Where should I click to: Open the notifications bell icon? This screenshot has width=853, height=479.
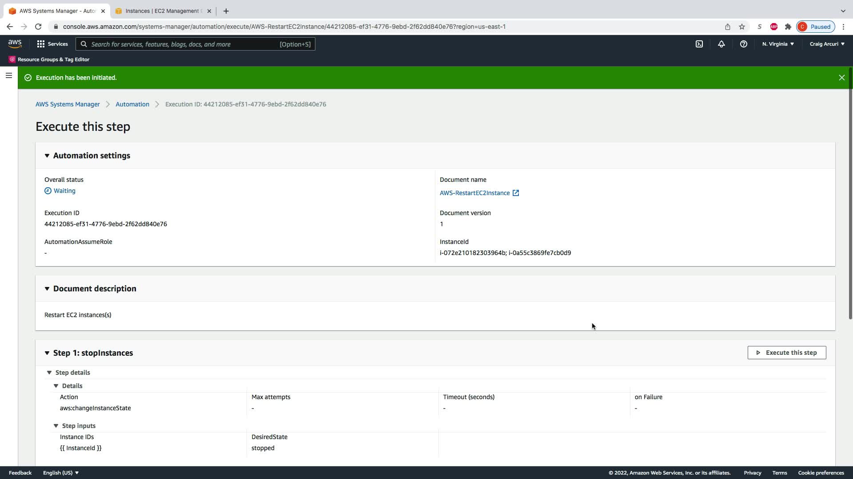click(721, 44)
